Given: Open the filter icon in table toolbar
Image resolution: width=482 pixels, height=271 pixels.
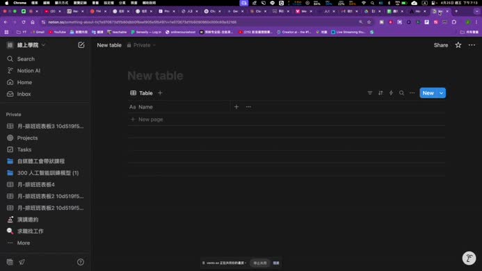Looking at the screenshot, I should [370, 93].
